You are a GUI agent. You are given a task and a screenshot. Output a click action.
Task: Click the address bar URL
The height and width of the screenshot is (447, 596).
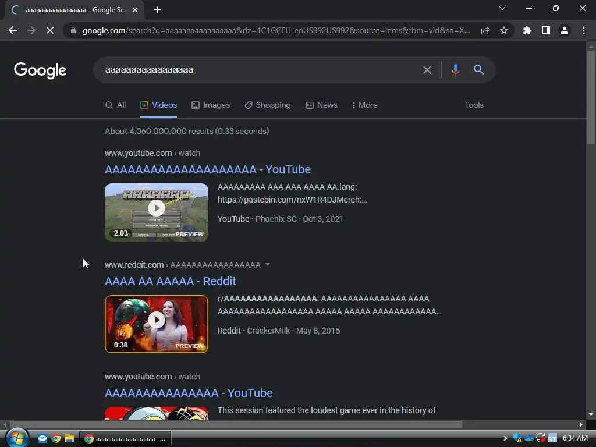tap(276, 30)
